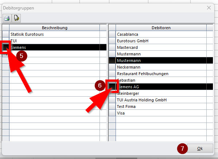
Task: Select the TUI debtor group
Action: click(x=55, y=41)
